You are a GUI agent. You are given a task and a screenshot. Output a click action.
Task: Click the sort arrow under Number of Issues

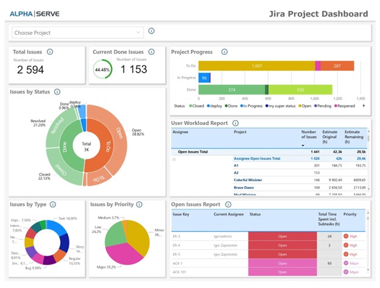pyautogui.click(x=303, y=145)
